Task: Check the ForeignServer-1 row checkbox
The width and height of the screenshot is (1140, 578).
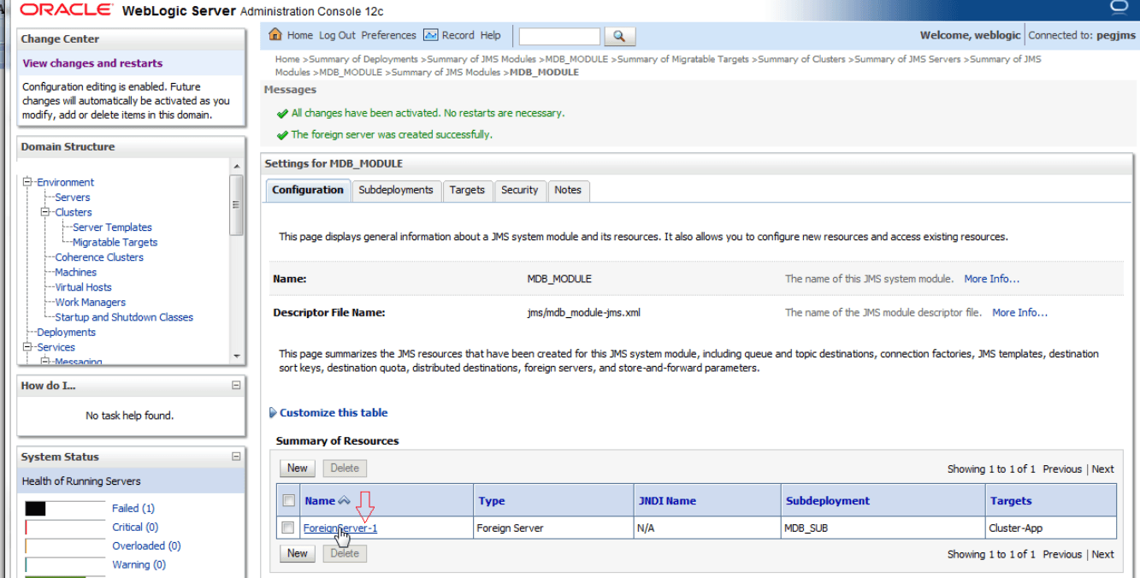Action: 288,528
